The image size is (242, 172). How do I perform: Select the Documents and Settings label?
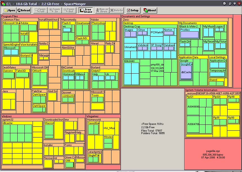(x=136, y=16)
